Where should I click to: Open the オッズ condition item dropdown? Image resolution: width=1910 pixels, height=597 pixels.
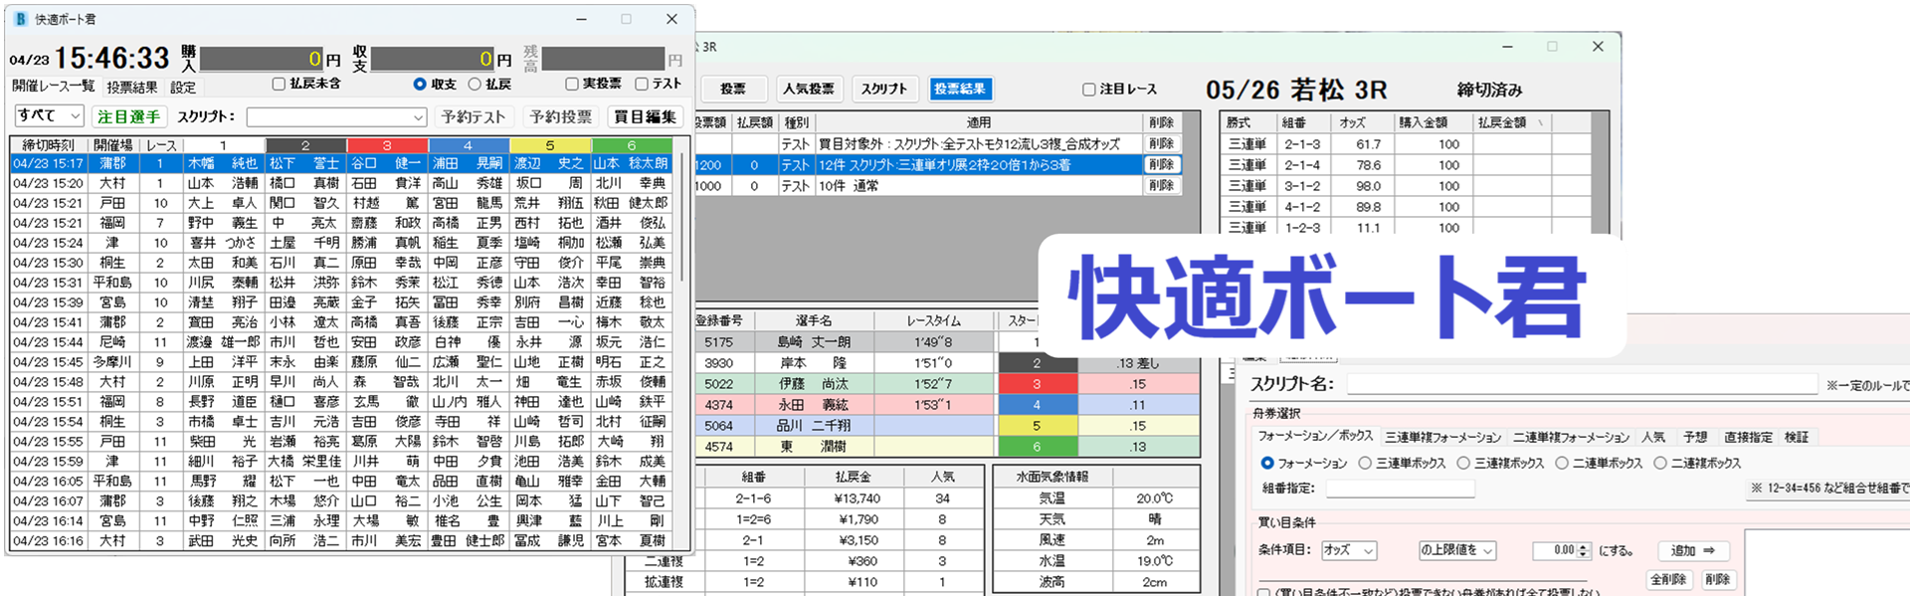tap(1349, 550)
